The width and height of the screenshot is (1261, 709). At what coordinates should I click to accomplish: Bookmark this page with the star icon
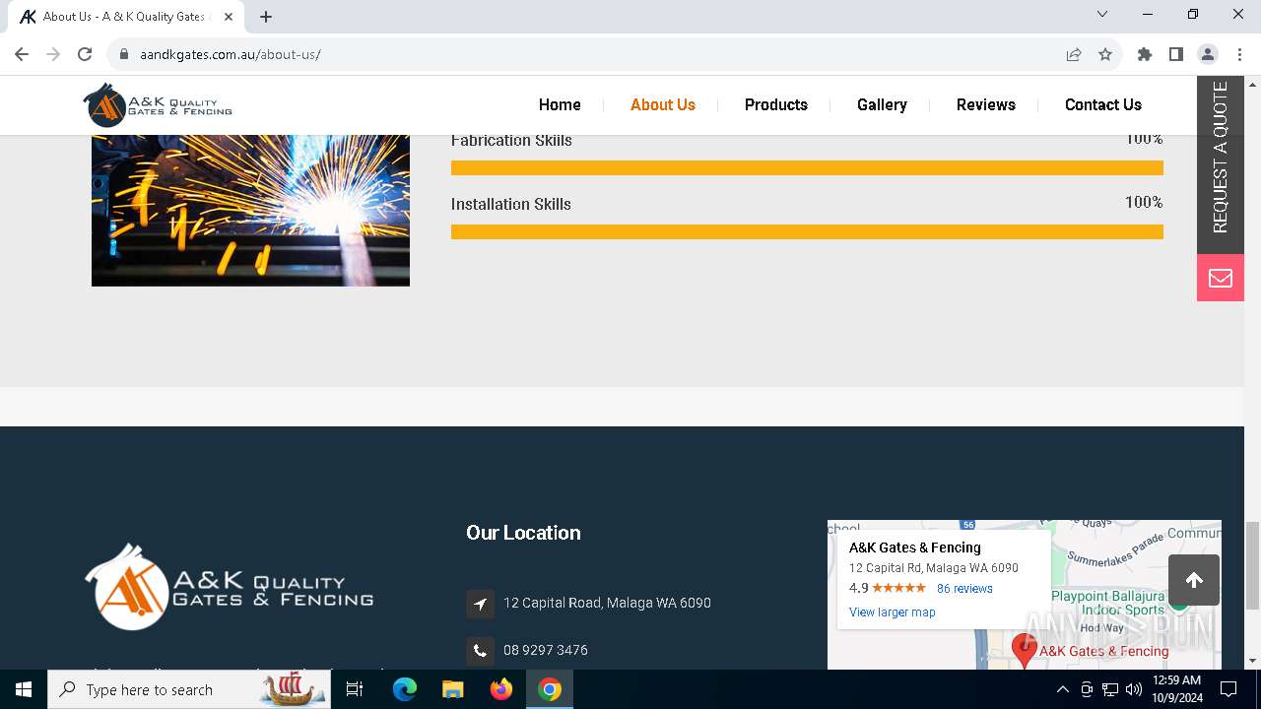pyautogui.click(x=1105, y=54)
